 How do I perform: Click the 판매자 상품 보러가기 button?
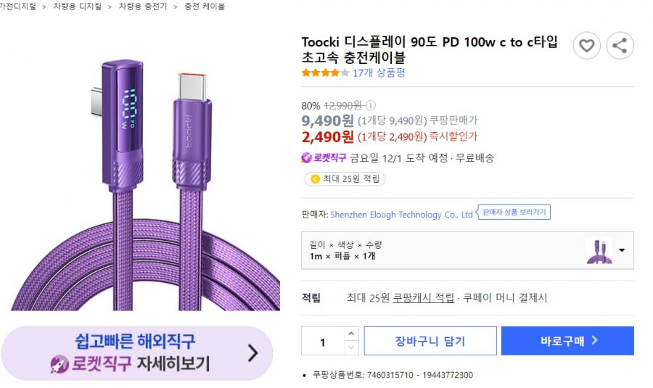(x=514, y=212)
